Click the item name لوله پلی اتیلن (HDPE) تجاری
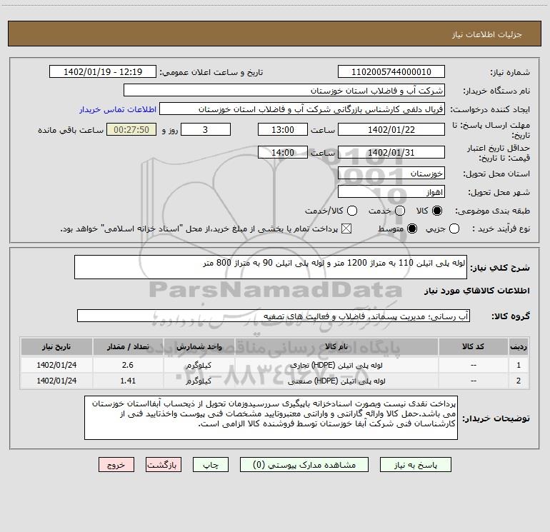 [x=336, y=365]
